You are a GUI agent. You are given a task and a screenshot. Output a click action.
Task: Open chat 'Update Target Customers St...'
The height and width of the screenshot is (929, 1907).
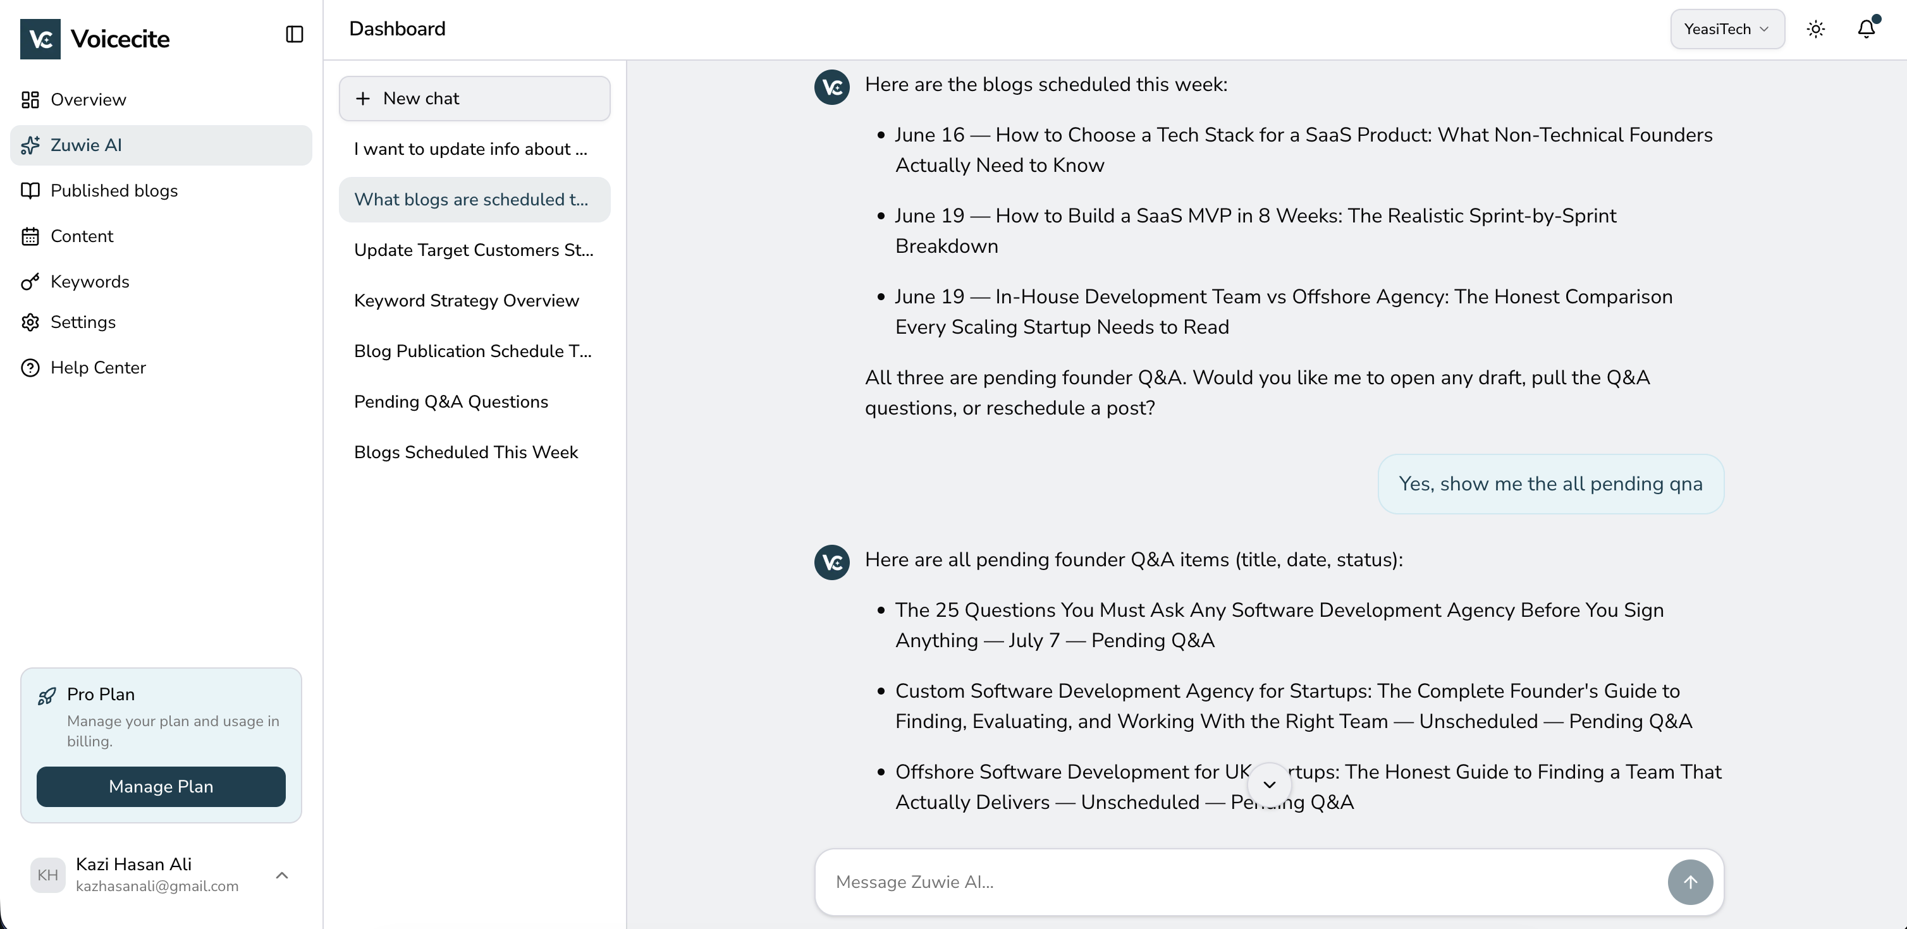[x=474, y=250]
